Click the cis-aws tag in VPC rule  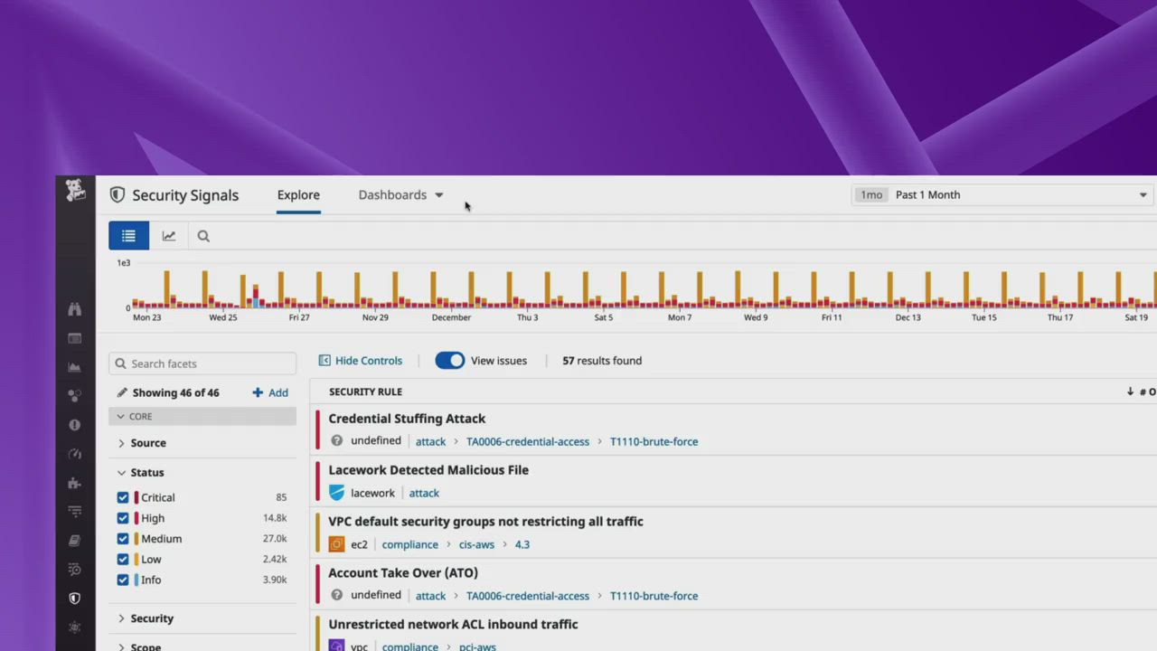pyautogui.click(x=476, y=544)
